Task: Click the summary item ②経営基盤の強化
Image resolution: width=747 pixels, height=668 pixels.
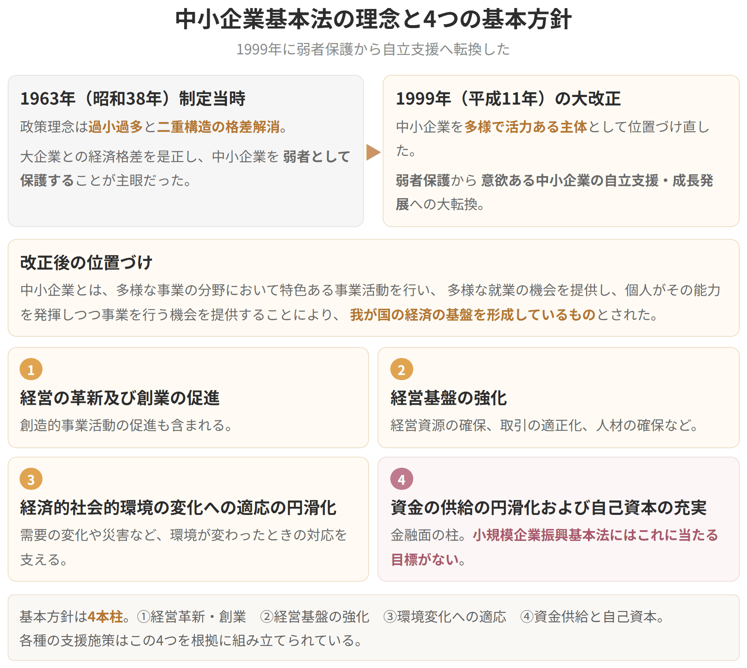Action: click(315, 617)
